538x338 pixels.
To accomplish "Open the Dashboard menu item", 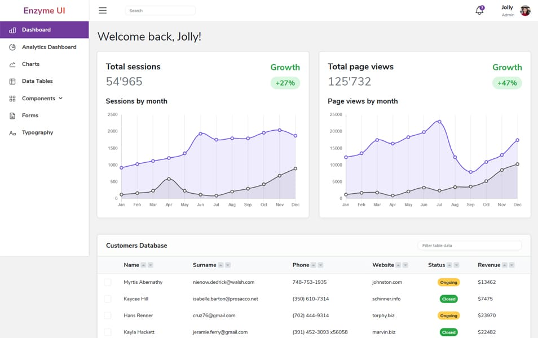I will click(x=36, y=30).
